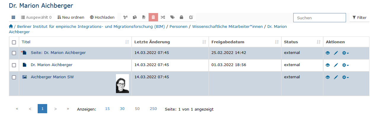Click the tags icon in toolbar
This screenshot has height=115, width=373.
coord(172,17)
